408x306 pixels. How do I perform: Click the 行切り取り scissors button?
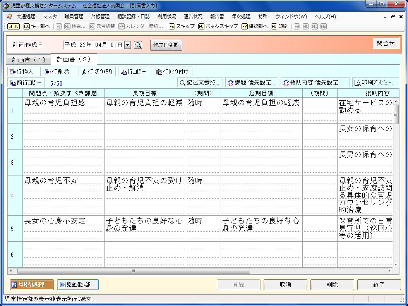[x=97, y=72]
